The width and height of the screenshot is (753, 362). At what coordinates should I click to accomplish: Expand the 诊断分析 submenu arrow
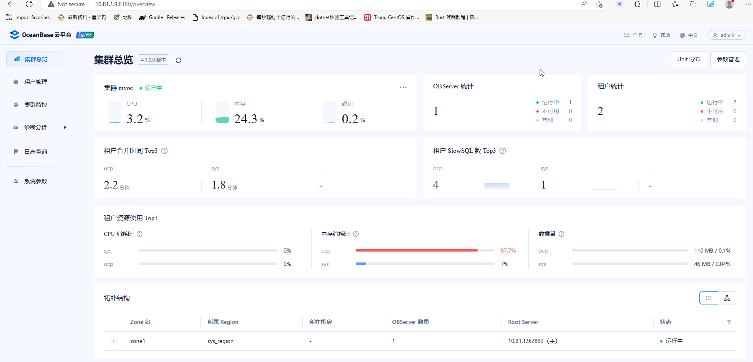[x=65, y=127]
